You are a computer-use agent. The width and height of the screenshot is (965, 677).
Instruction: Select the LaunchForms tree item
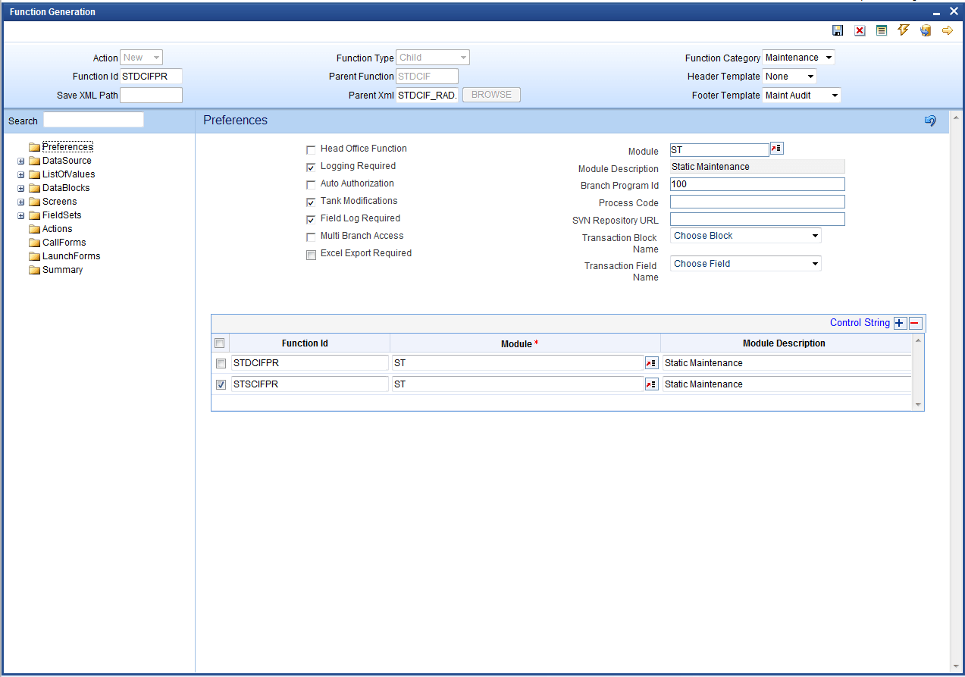70,256
